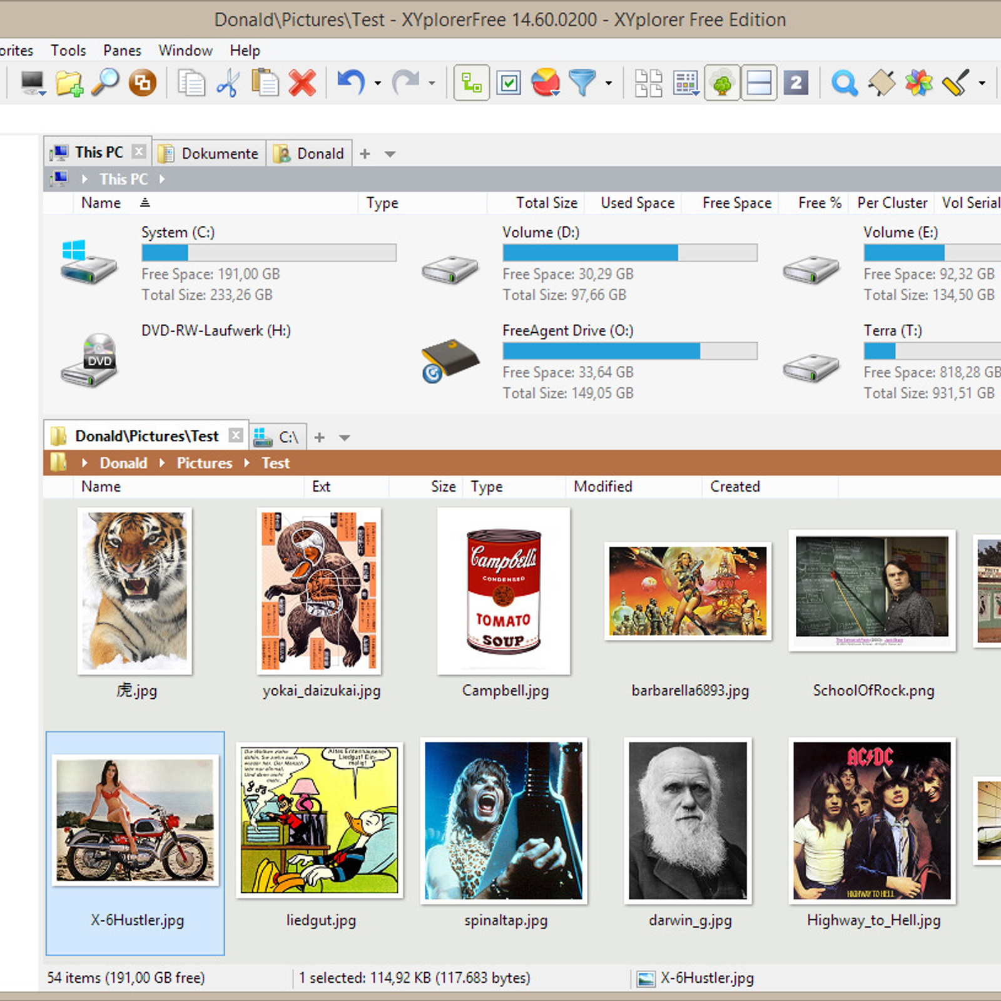The image size is (1001, 1001).
Task: Select the Campbell.jpg thumbnail
Action: pos(504,591)
